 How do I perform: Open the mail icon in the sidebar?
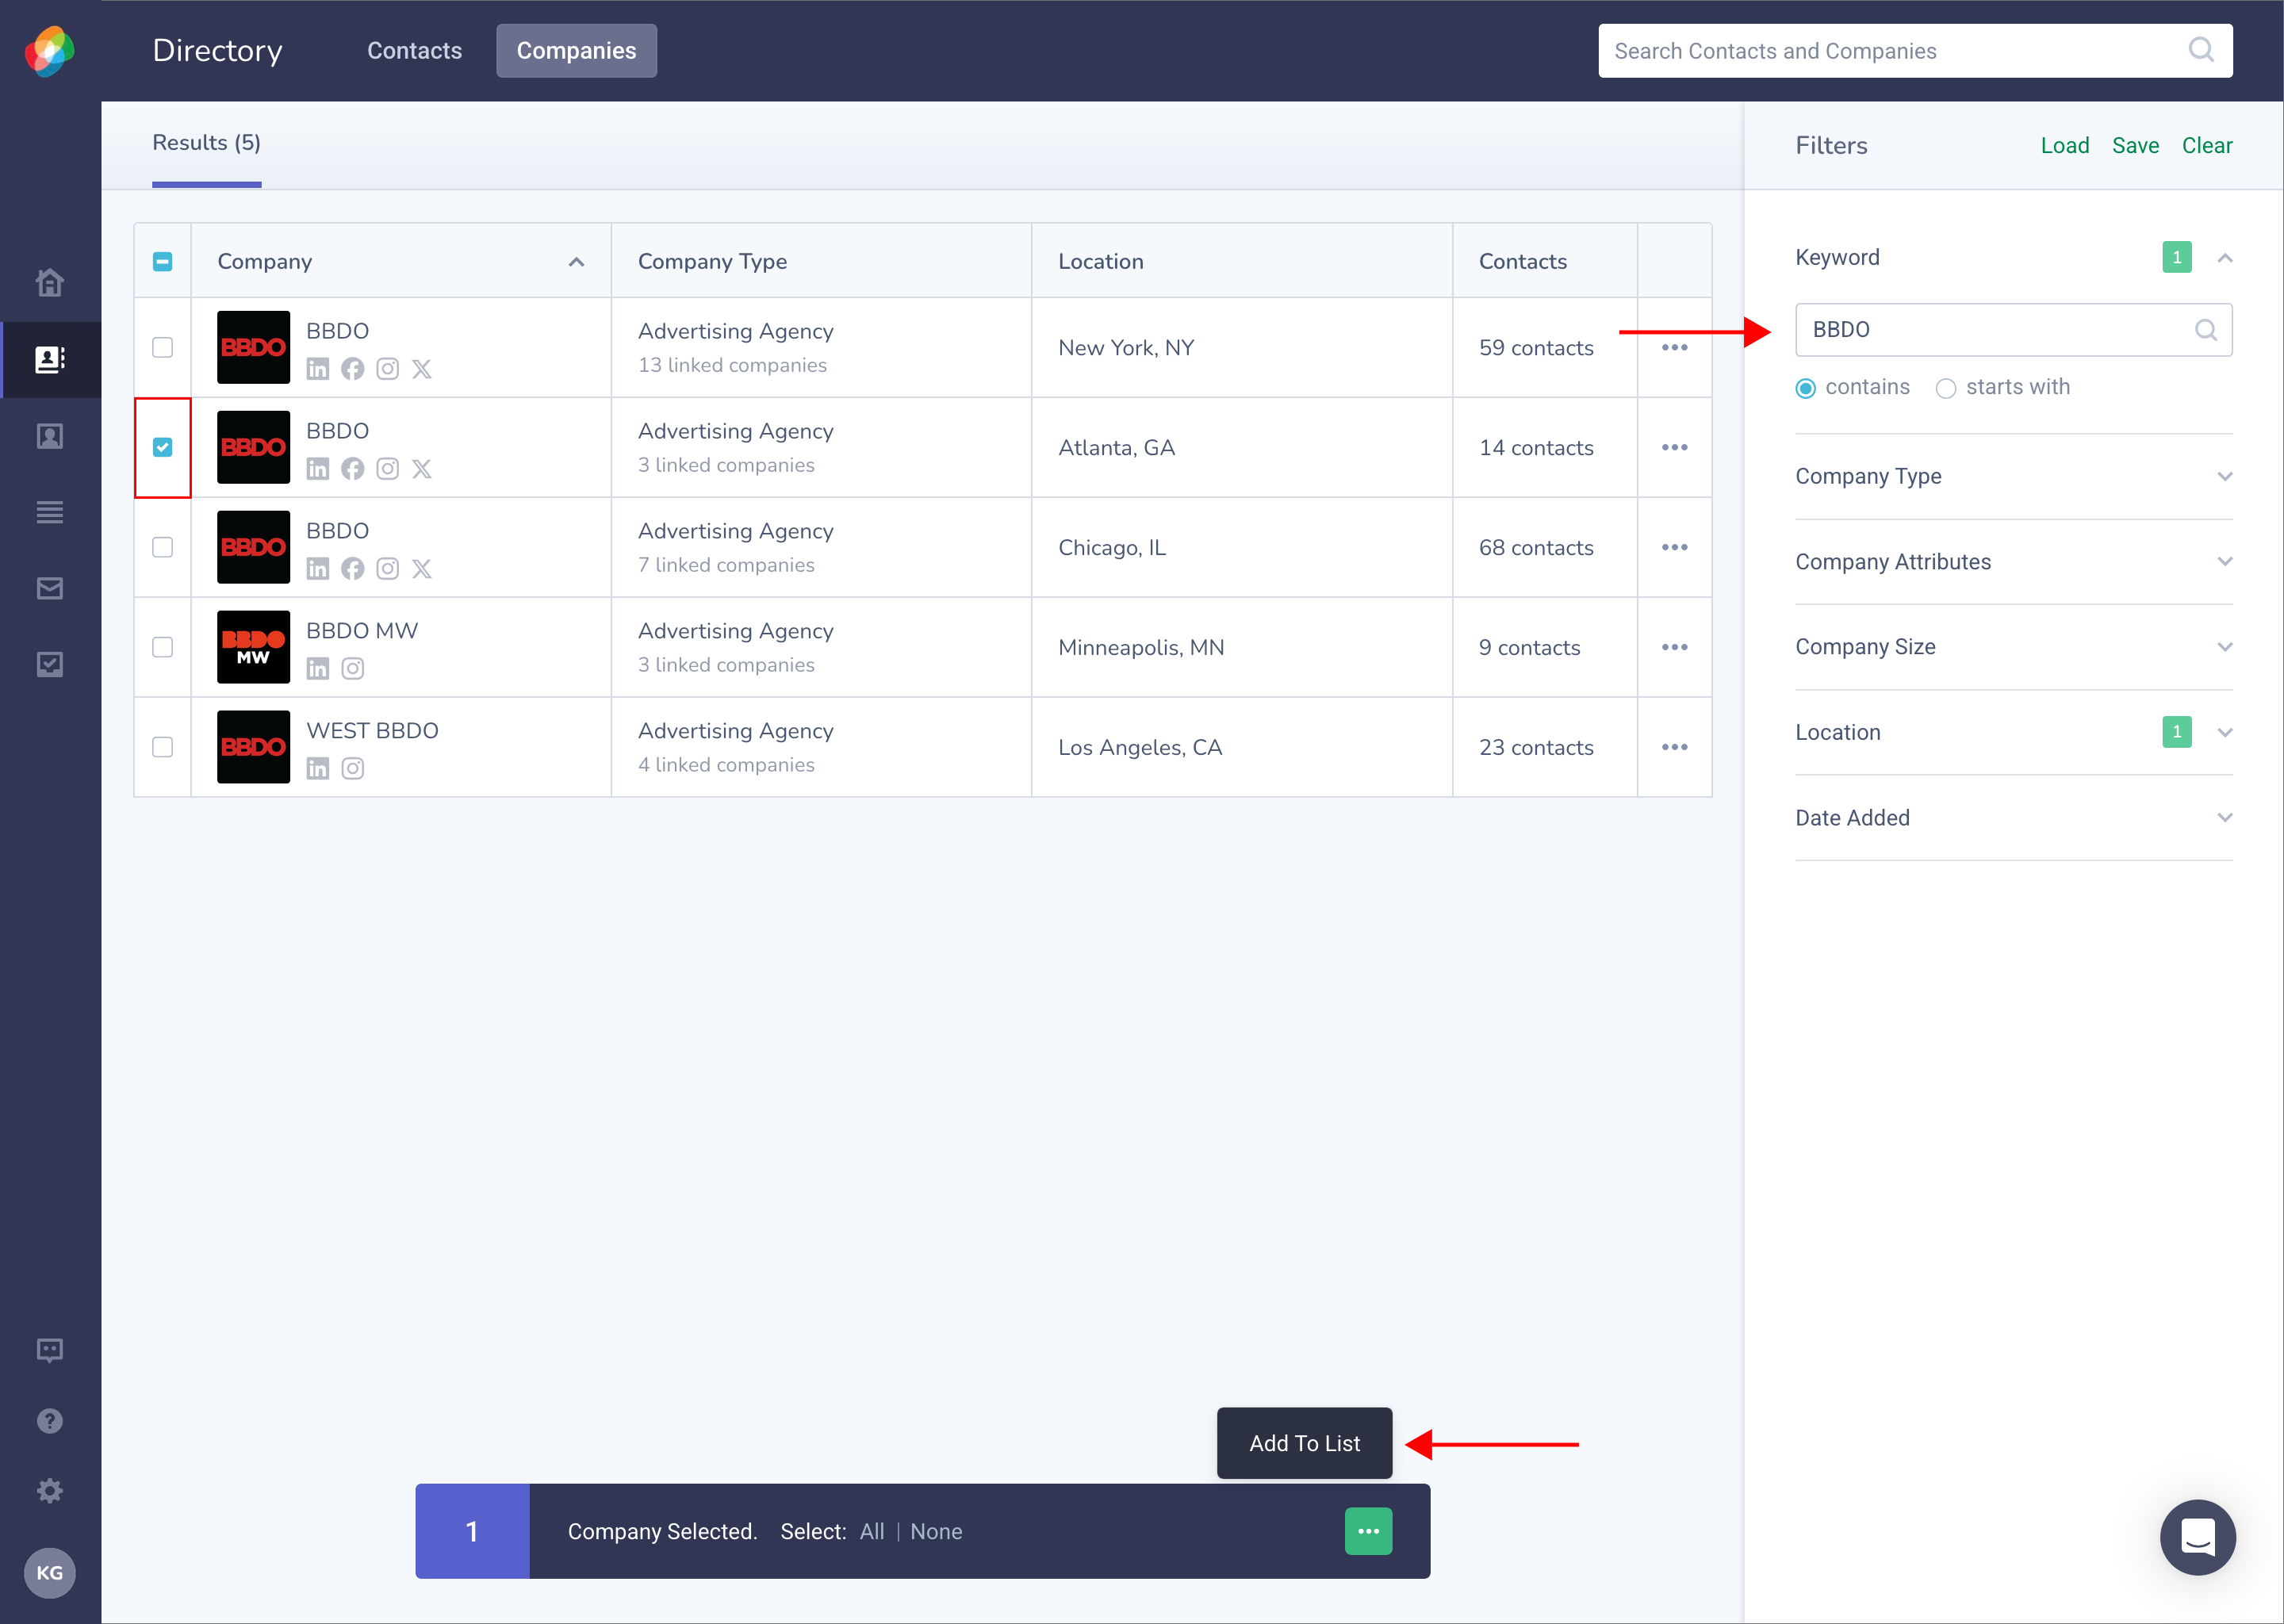pos(50,588)
